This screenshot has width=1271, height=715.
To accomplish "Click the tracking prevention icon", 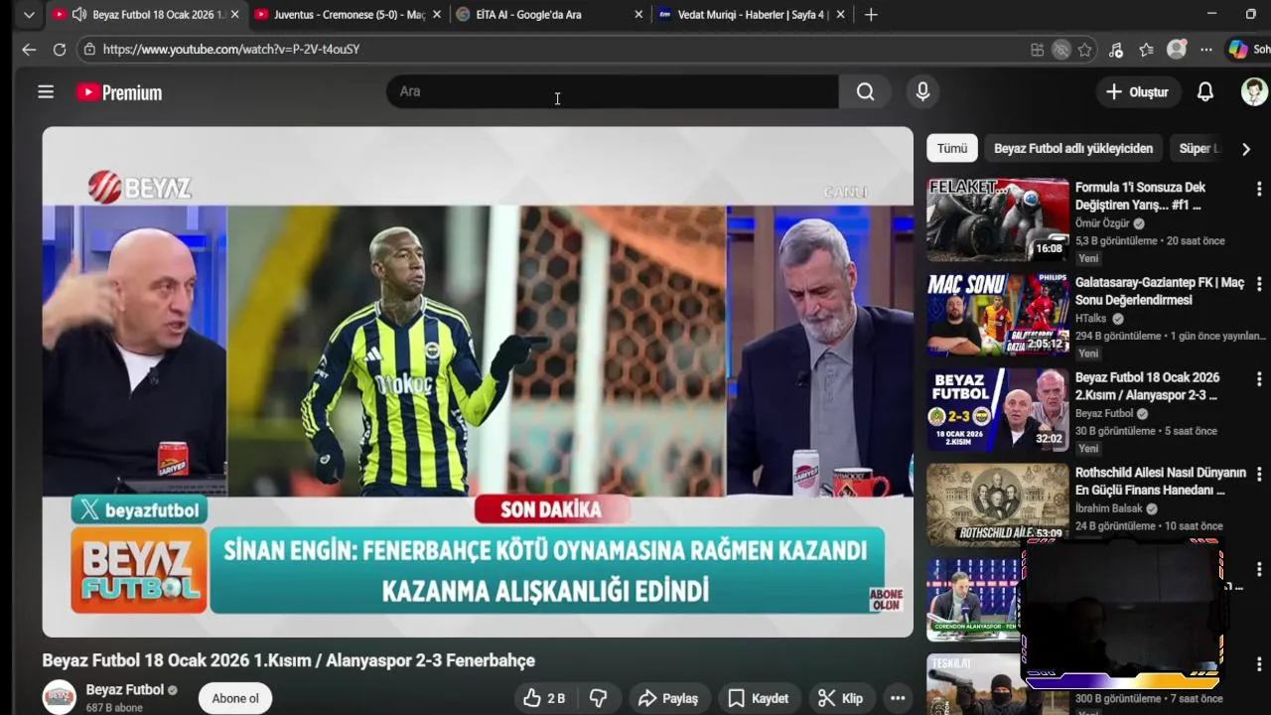I will [1061, 50].
